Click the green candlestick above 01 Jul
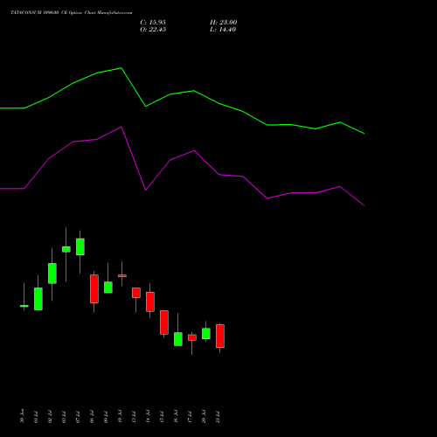 [38, 299]
